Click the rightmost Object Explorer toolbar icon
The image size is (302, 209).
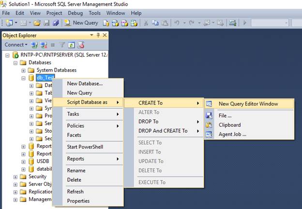(81, 45)
